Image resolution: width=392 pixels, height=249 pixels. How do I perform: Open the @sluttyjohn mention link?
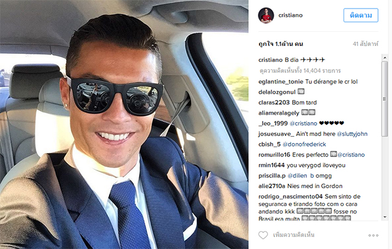pos(352,134)
